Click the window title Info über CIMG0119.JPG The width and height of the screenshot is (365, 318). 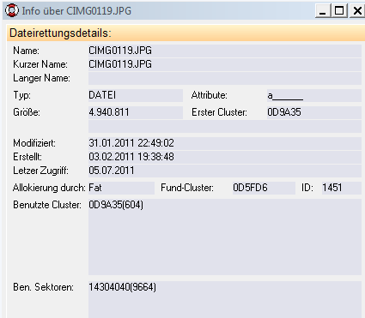pos(76,11)
